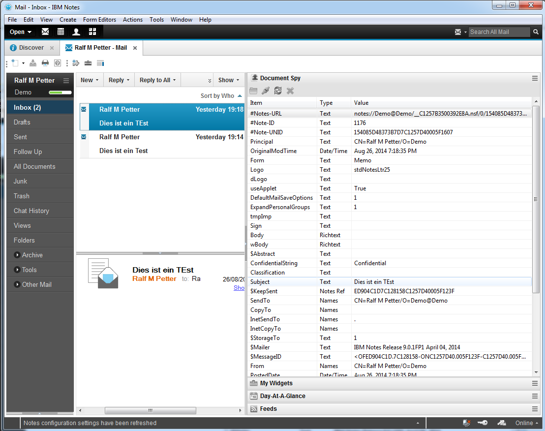
Task: Open the Mail shortcut icon in top bar
Action: pos(45,32)
